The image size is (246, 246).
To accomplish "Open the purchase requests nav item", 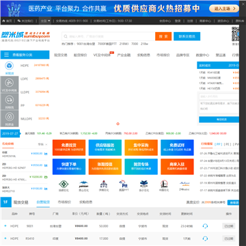I will pos(143,55).
